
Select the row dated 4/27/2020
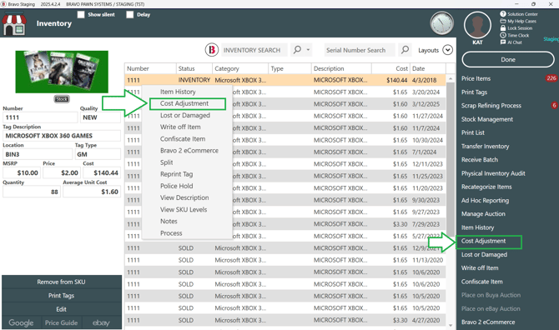pyautogui.click(x=285, y=320)
